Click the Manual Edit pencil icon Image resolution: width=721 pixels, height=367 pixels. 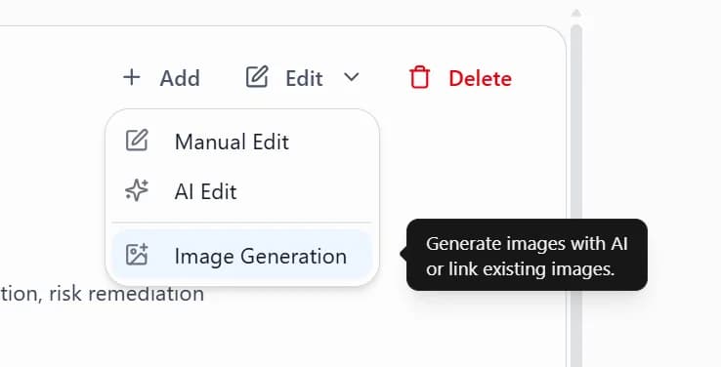(x=137, y=141)
